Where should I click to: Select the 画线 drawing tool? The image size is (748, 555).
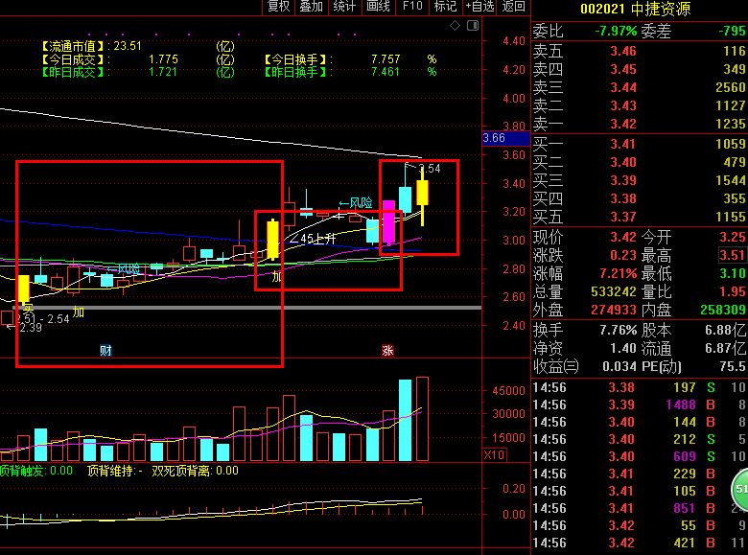tap(378, 6)
